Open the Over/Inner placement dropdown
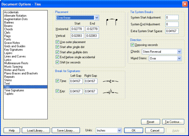This screenshot has width=189, height=136. point(97,18)
